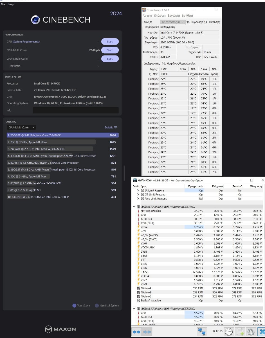This screenshot has width=265, height=338.
Task: Expand the GT Limit Reasons row
Action: tap(138, 194)
